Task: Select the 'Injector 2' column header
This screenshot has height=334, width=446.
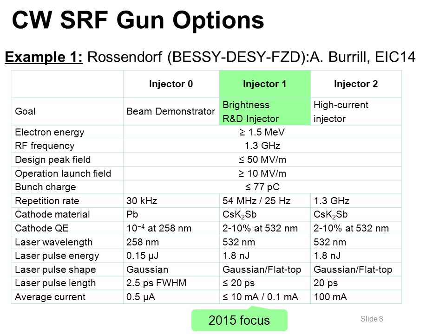Action: 356,84
